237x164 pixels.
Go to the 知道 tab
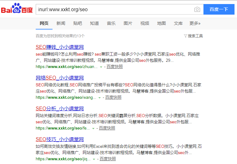pyautogui.click(x=94, y=23)
